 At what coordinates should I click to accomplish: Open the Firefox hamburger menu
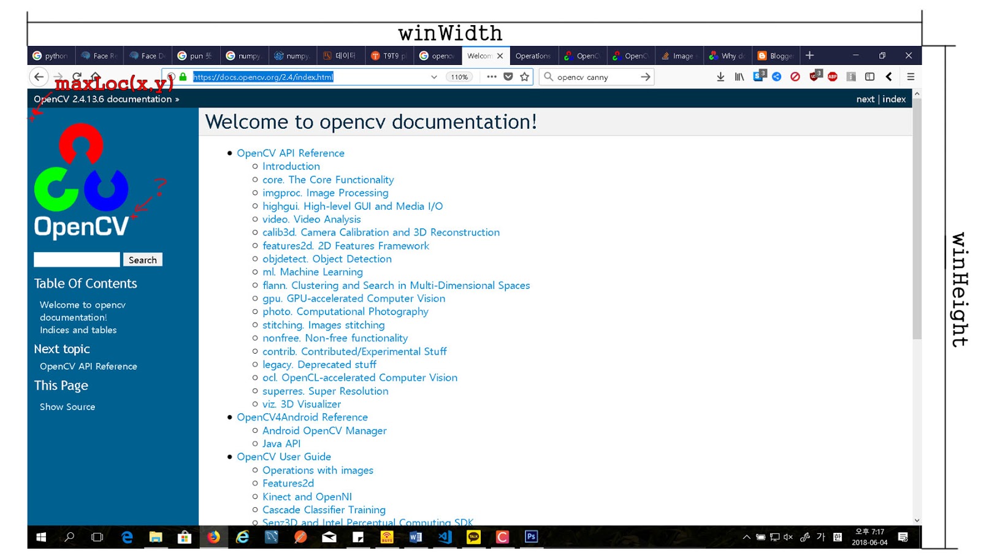[910, 77]
